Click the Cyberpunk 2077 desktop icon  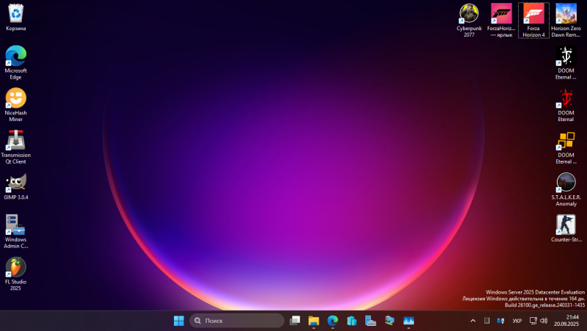[469, 13]
